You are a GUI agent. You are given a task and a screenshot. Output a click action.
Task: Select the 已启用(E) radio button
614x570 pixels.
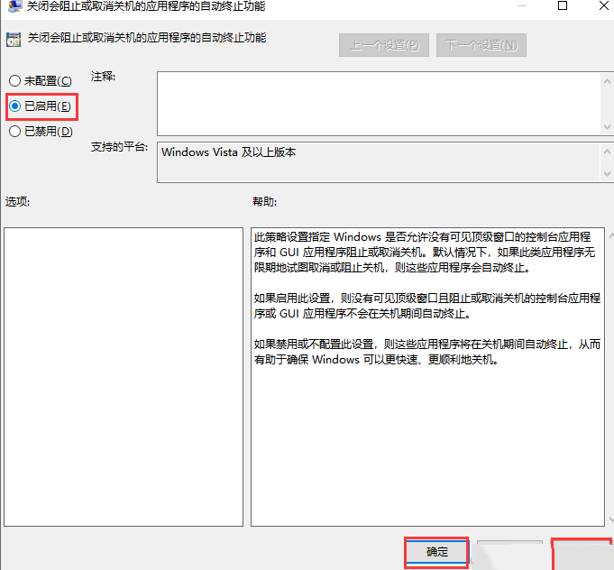pyautogui.click(x=40, y=106)
